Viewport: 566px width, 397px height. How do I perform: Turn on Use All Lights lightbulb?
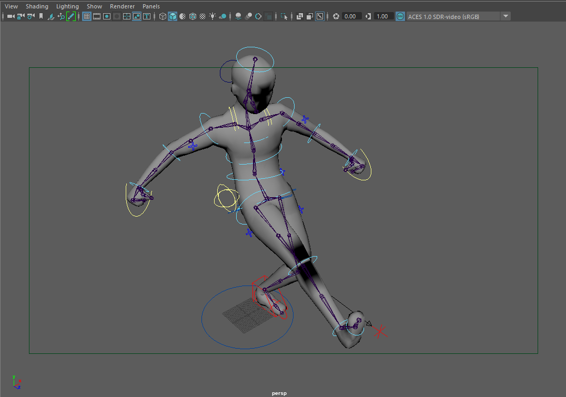[213, 16]
